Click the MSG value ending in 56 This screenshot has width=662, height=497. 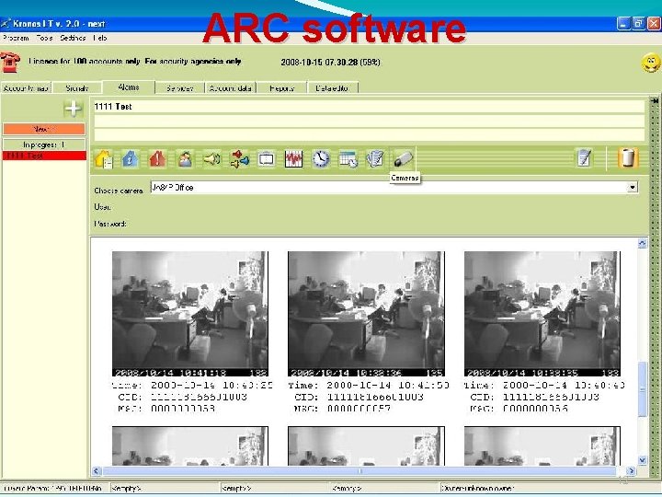(x=535, y=409)
